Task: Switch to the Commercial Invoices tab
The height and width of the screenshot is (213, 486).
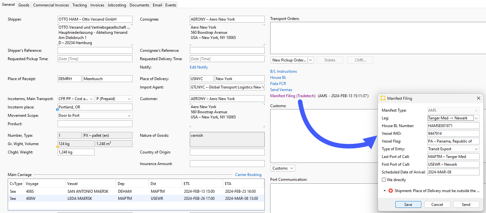Action: click(51, 5)
